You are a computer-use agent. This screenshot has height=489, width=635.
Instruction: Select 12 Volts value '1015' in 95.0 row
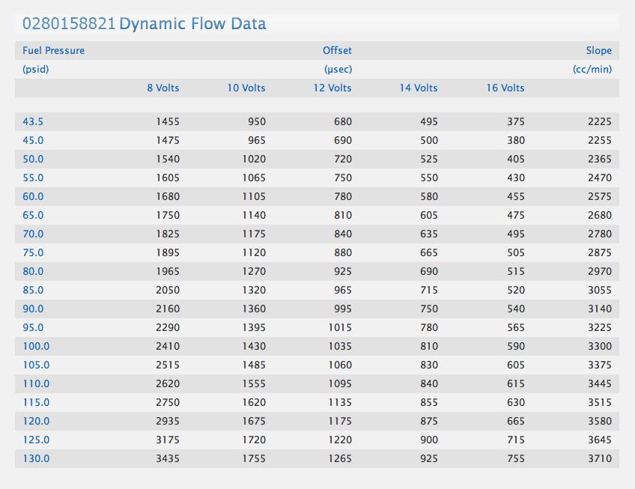click(340, 327)
